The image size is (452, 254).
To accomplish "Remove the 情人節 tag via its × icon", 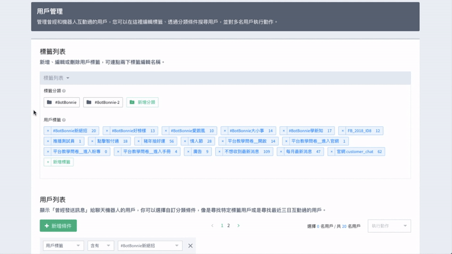I will pyautogui.click(x=185, y=141).
